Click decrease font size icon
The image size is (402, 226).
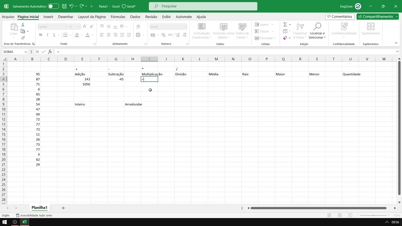click(91, 27)
